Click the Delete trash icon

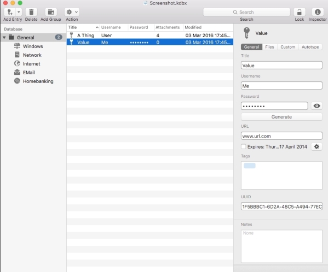[31, 12]
